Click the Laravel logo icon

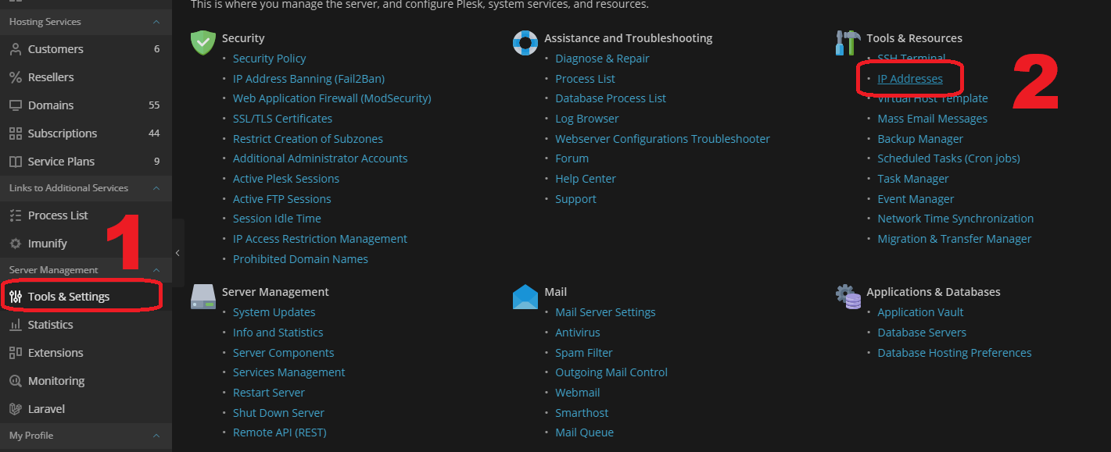(15, 409)
